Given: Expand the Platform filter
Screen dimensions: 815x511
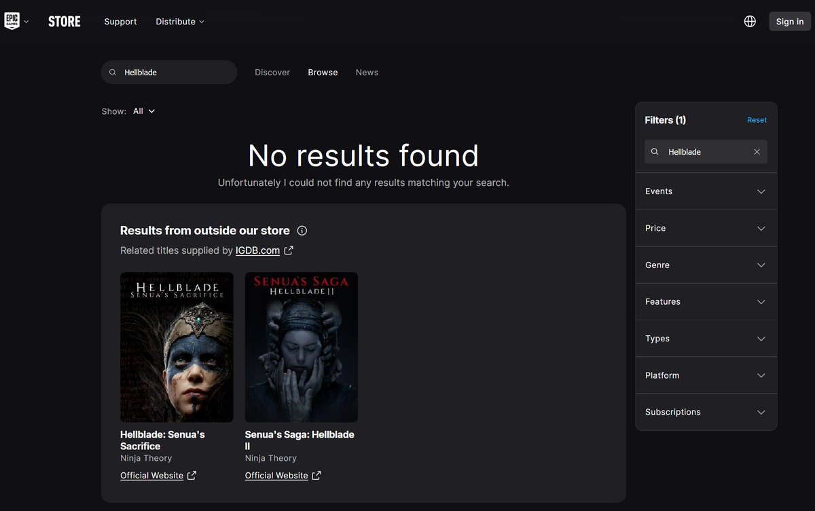Looking at the screenshot, I should [706, 375].
